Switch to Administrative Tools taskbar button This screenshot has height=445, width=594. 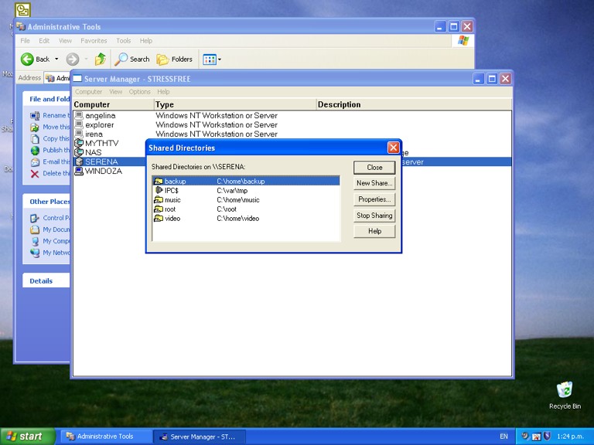[x=105, y=437]
